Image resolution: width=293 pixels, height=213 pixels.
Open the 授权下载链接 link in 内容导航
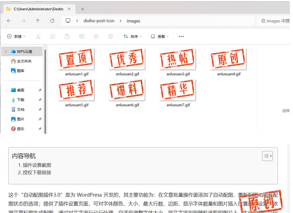click(x=37, y=173)
